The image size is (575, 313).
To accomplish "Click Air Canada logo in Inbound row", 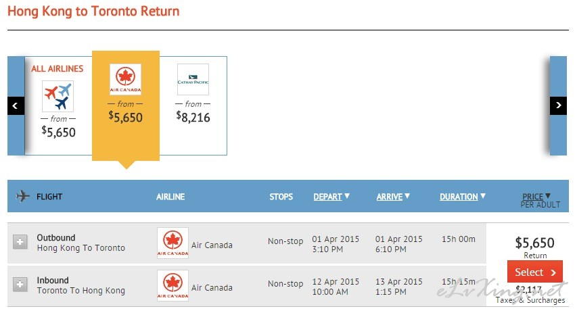I will pos(172,285).
